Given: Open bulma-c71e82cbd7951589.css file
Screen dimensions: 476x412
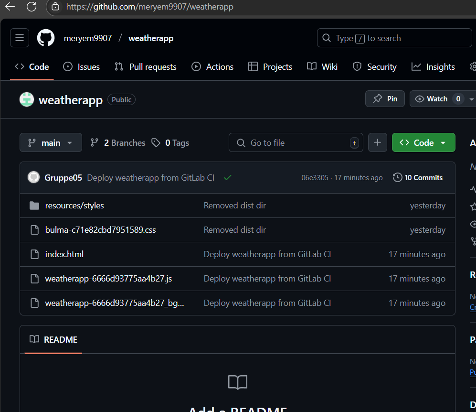Looking at the screenshot, I should (x=100, y=230).
